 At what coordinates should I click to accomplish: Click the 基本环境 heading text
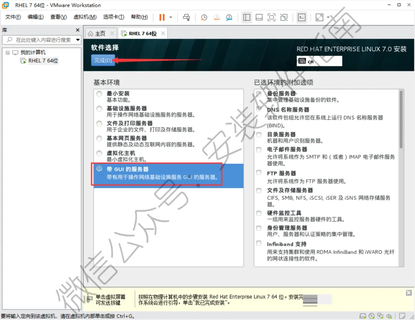(107, 82)
